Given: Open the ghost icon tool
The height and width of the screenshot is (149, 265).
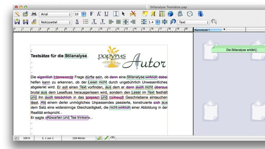Looking at the screenshot, I should (x=180, y=14).
